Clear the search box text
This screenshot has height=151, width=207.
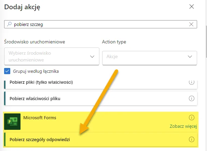point(192,24)
